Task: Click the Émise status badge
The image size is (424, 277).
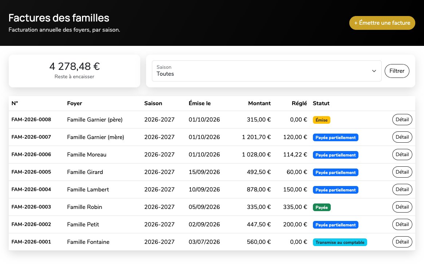Action: (x=322, y=120)
